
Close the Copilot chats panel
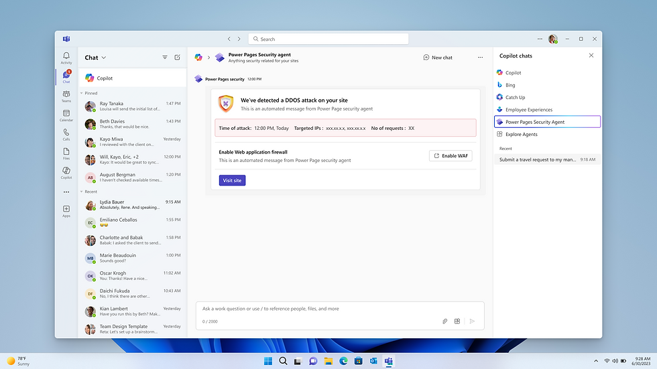(x=591, y=55)
